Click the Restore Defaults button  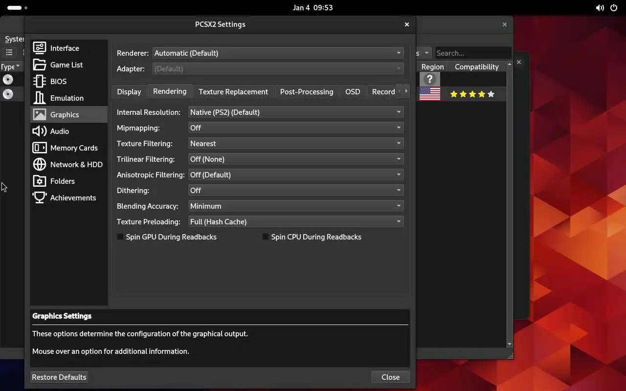coord(59,377)
